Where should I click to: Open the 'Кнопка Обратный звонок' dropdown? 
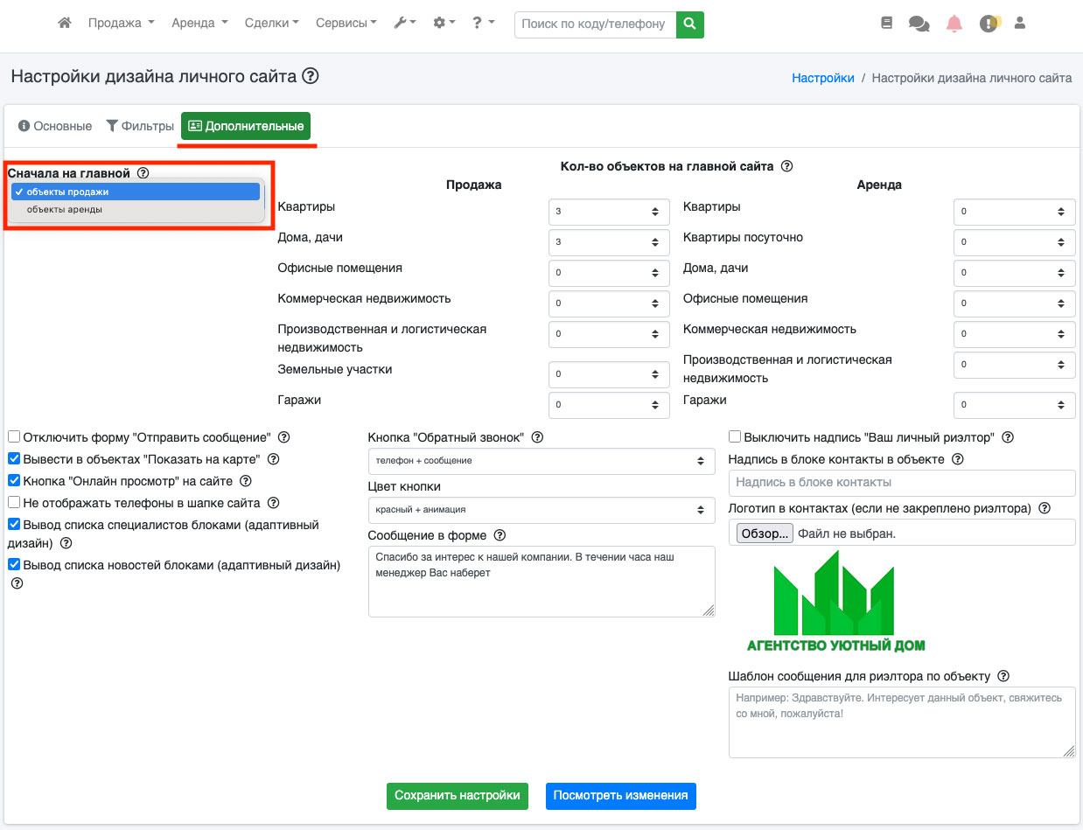coord(541,460)
